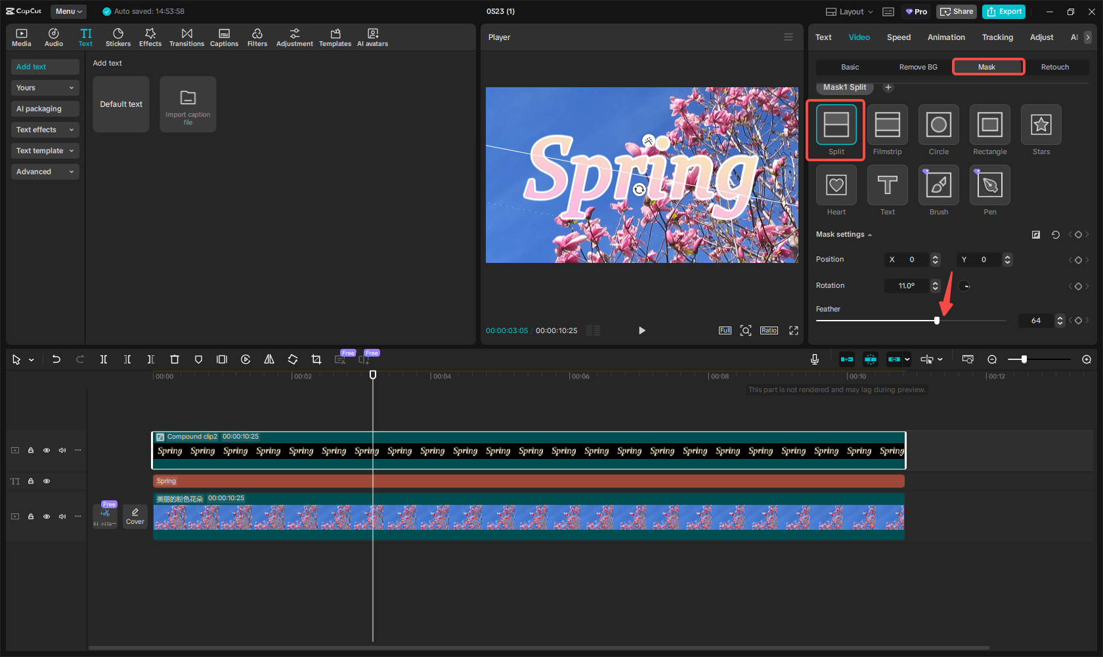The width and height of the screenshot is (1103, 657).
Task: Import caption file
Action: point(188,104)
